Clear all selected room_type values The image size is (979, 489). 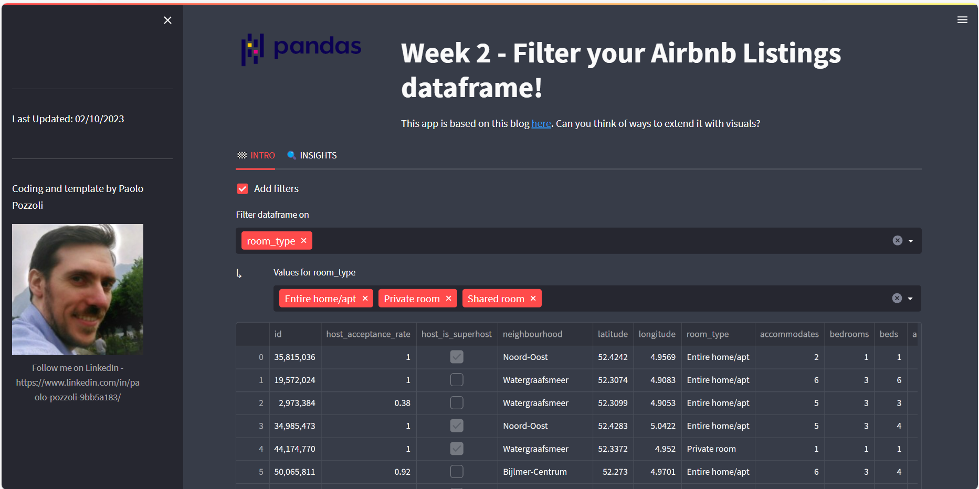897,298
